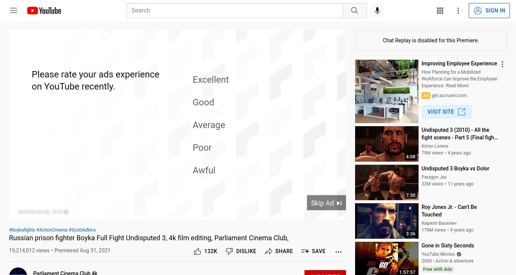516x275 pixels.
Task: Play Undisputed 3 Boyka vs Dolor thumbnail
Action: point(387,182)
